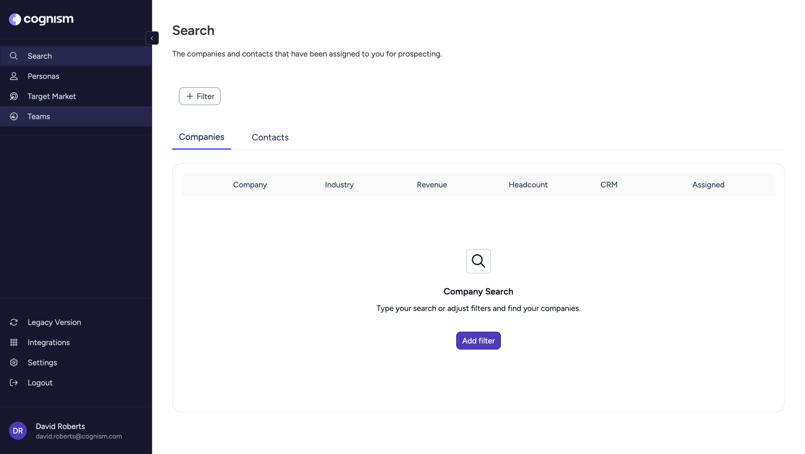The image size is (805, 454).
Task: Click the david.roberts@cognism.com email text
Action: pyautogui.click(x=79, y=436)
